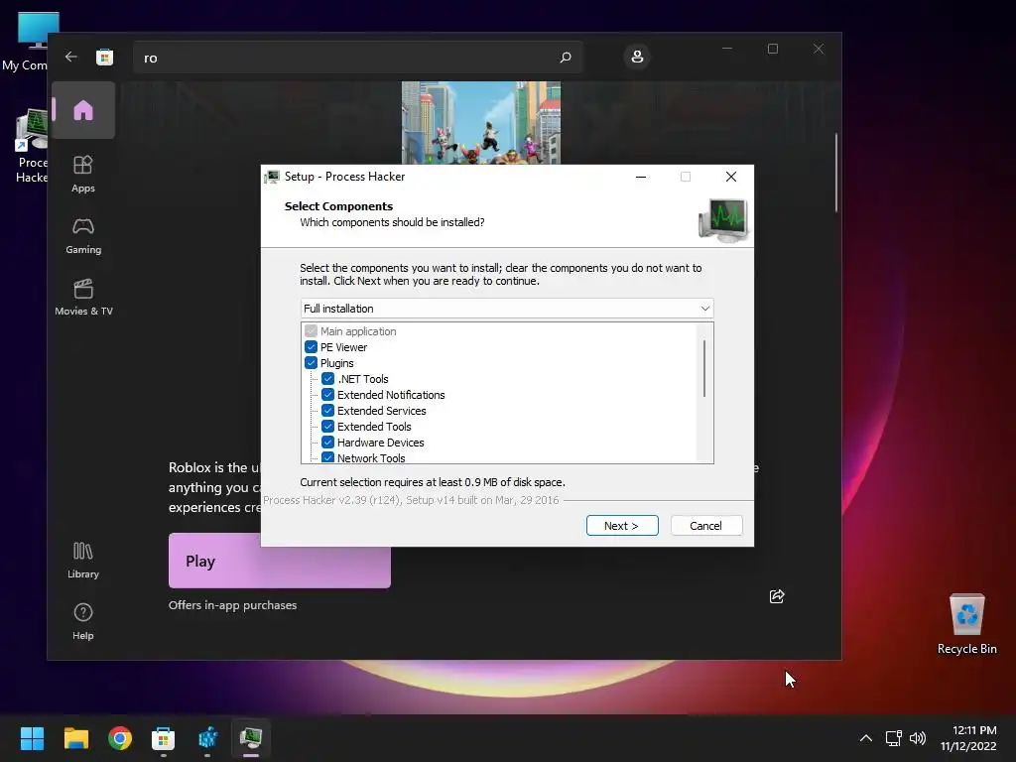The width and height of the screenshot is (1016, 762).
Task: Open File Explorer from taskbar
Action: 75,738
